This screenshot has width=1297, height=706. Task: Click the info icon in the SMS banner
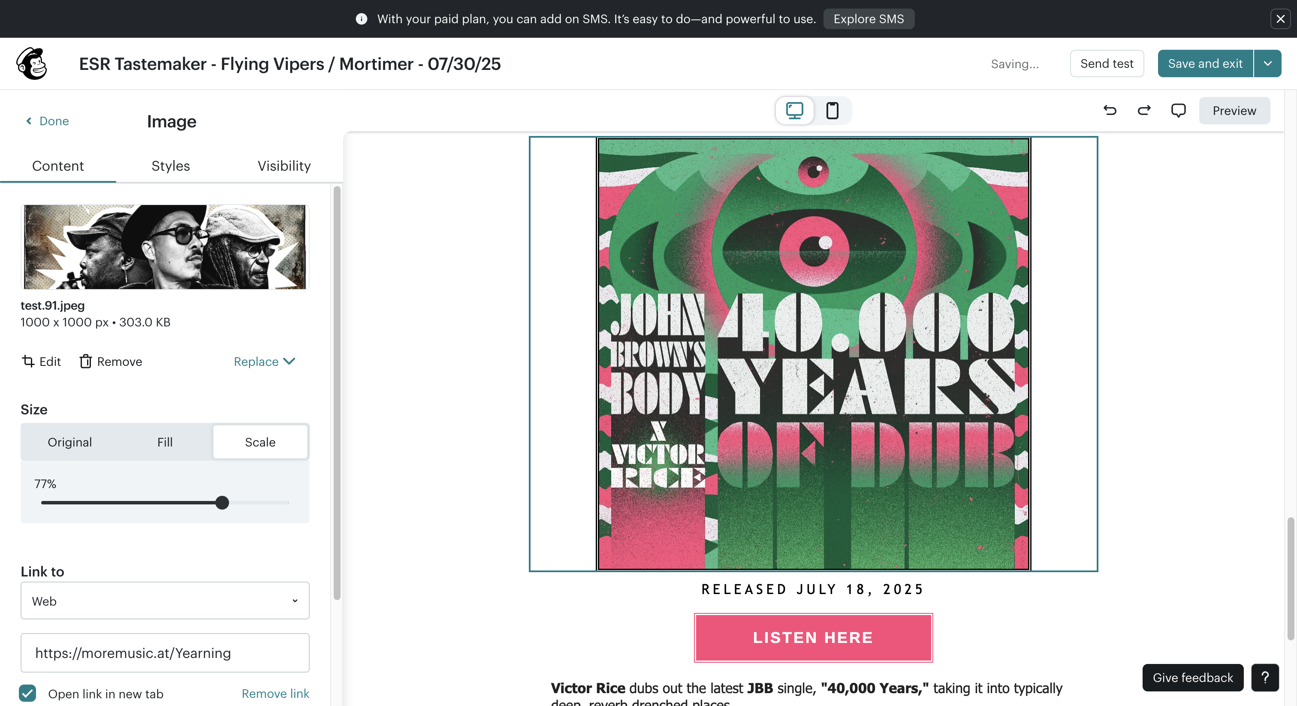click(x=361, y=19)
